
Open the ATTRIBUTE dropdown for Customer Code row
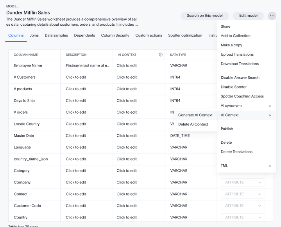point(243,206)
